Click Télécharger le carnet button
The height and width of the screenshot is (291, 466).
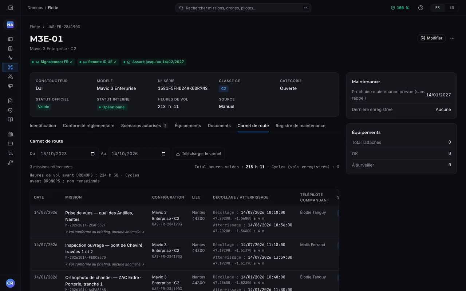pos(198,154)
